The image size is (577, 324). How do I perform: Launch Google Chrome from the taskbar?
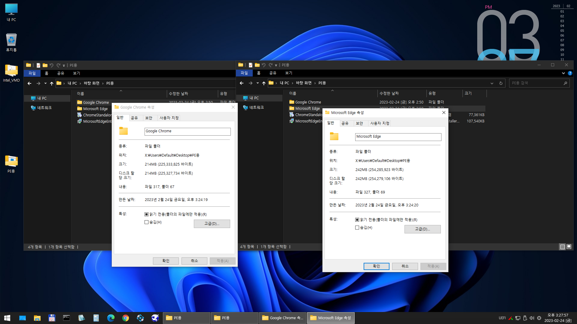point(126,318)
